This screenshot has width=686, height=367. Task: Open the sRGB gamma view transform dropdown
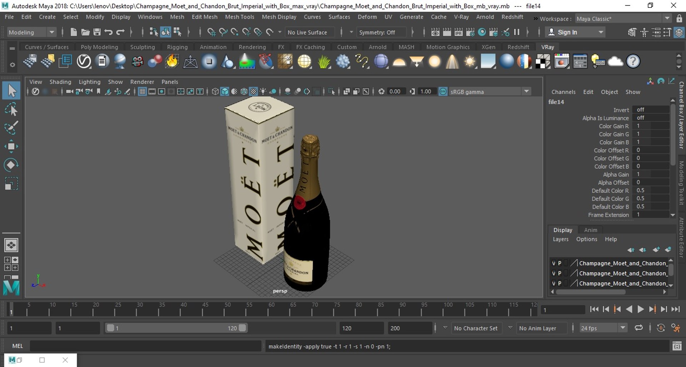coord(489,92)
